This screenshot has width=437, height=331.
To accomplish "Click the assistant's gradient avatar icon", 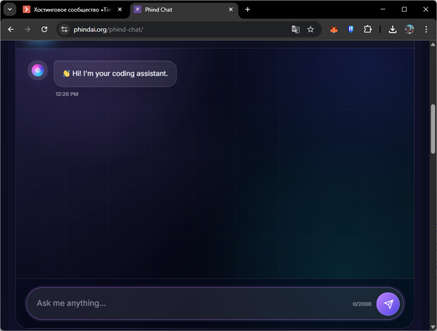I will pyautogui.click(x=38, y=70).
